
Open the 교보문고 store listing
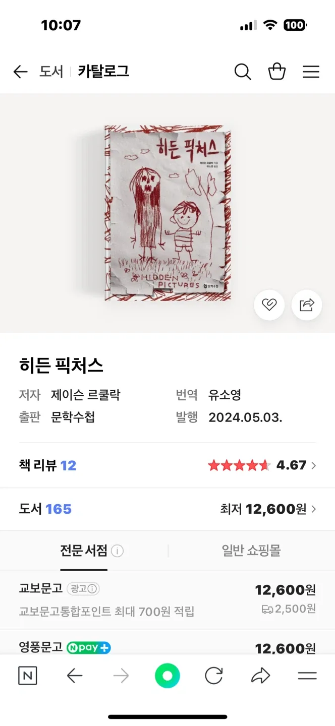(41, 588)
